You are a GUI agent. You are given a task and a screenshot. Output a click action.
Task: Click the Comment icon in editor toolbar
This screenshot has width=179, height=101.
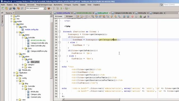tap(141, 17)
